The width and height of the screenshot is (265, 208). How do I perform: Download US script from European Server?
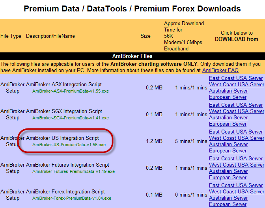(x=228, y=151)
